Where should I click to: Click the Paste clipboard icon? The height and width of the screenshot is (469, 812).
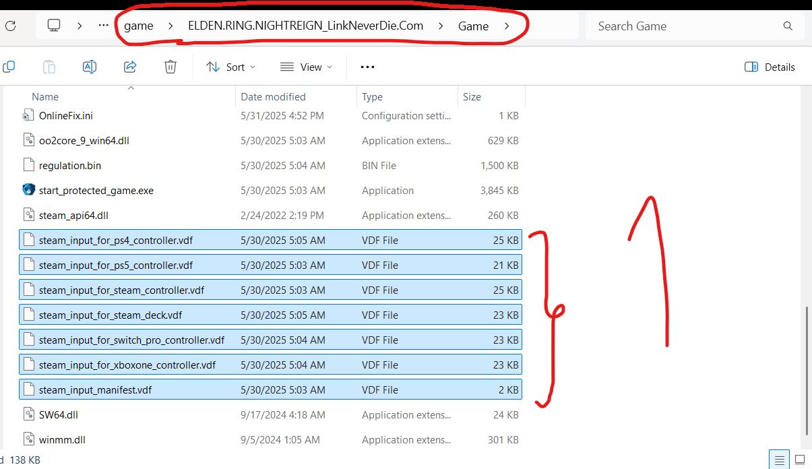point(49,67)
